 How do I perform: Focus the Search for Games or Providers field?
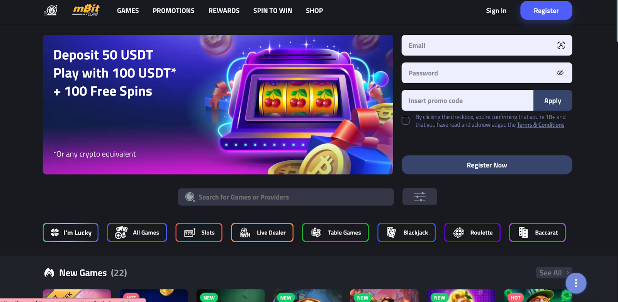(286, 197)
